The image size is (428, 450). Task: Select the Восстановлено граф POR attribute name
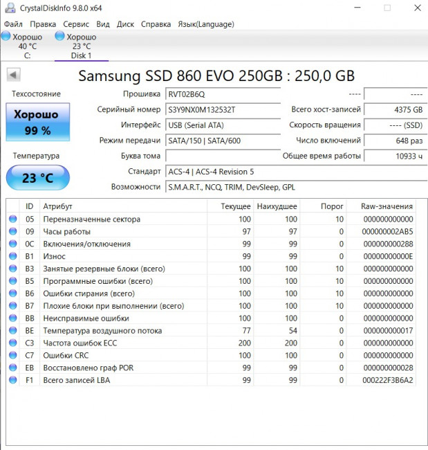pyautogui.click(x=89, y=368)
